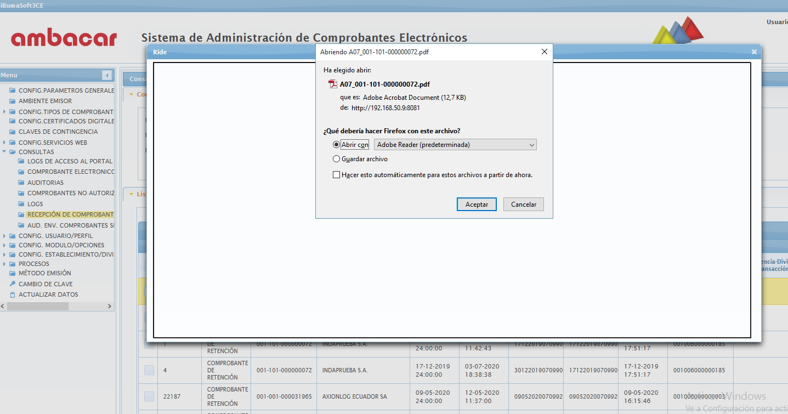The image size is (788, 414).
Task: Collapse the CONSULTAS tree node
Action: pos(4,152)
